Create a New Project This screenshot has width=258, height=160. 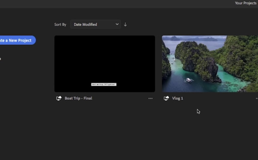point(18,40)
